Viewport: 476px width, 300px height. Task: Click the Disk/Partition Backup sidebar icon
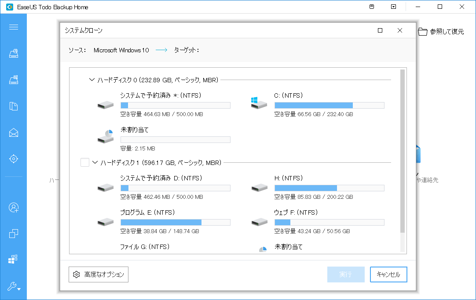[13, 54]
